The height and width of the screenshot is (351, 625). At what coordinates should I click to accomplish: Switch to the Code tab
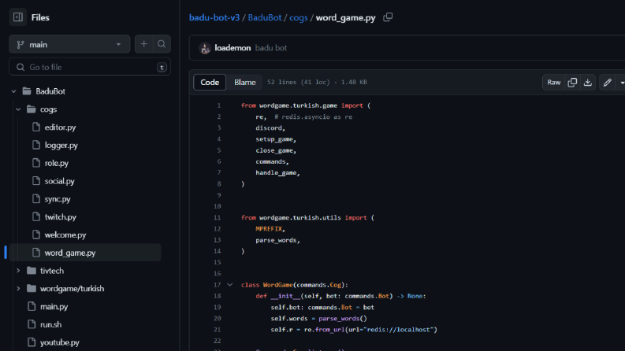point(210,82)
